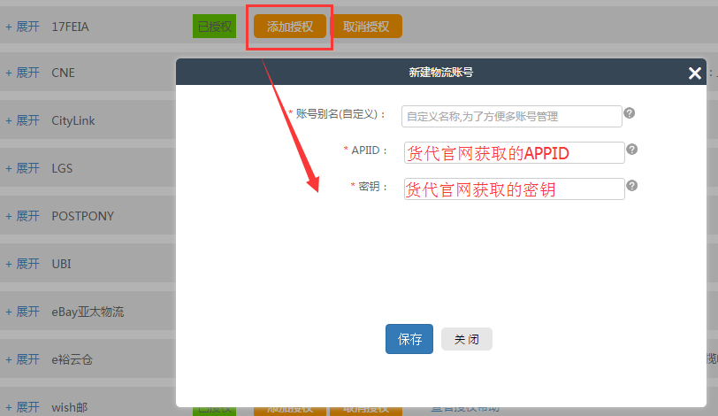Expand the LGS row

click(22, 168)
